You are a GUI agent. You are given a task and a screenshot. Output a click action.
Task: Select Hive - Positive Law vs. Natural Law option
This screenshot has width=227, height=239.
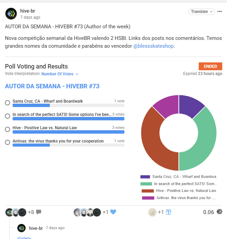coord(7,129)
